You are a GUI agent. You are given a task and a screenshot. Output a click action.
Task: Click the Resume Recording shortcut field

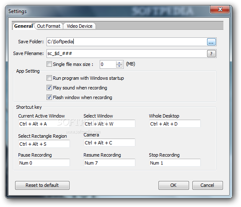(x=109, y=163)
